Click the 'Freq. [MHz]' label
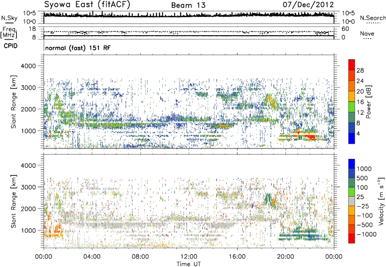The image size is (386, 267). pos(9,32)
